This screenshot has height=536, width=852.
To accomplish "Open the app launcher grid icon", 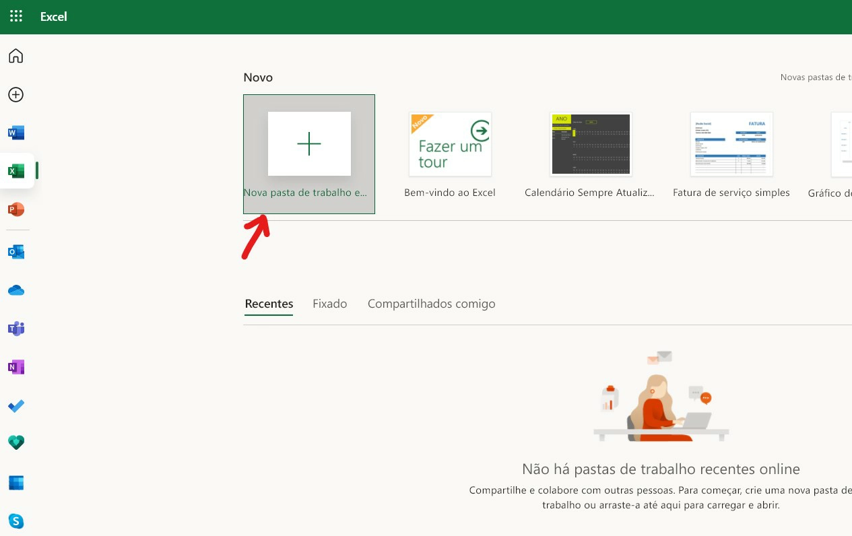I will (x=16, y=16).
